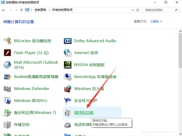Open the NVIDIA 控制面板 icon

click(68, 65)
